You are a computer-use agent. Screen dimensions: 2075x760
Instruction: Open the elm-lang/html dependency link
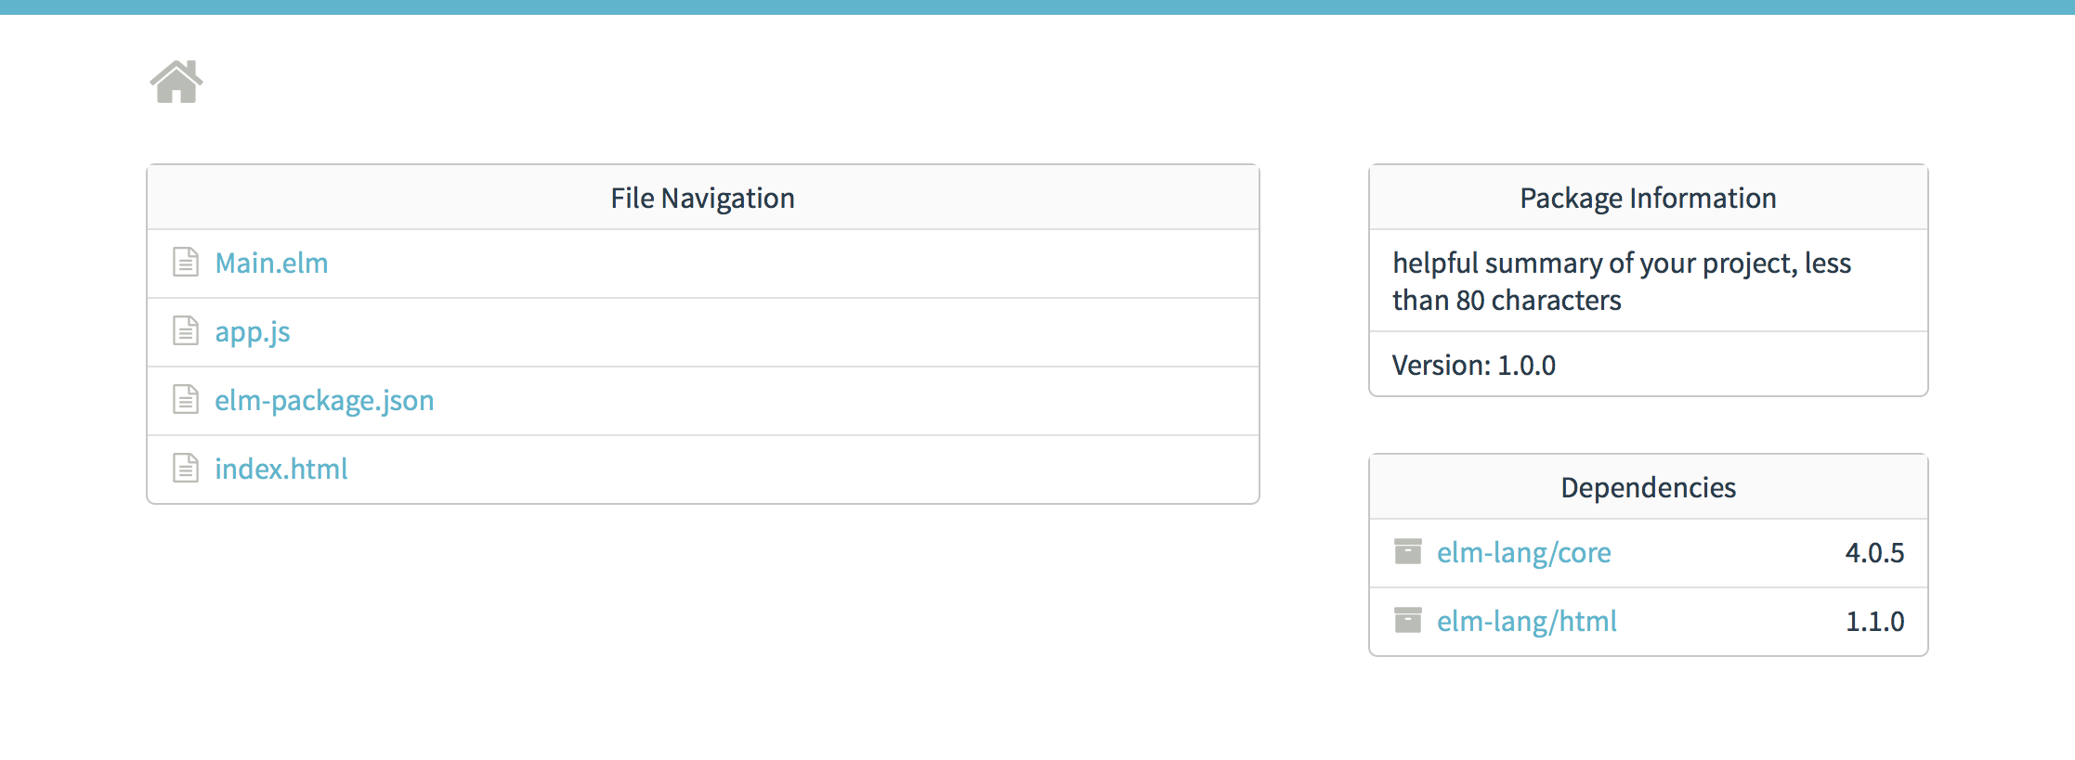tap(1526, 622)
